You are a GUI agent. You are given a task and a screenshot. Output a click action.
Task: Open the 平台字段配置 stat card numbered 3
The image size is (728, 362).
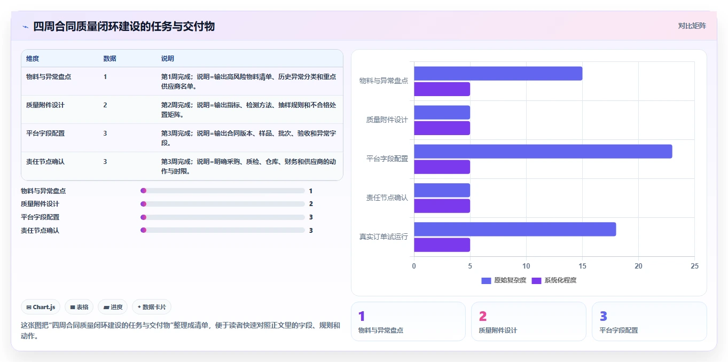tap(649, 321)
